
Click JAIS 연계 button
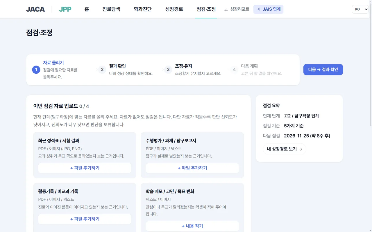pyautogui.click(x=268, y=9)
